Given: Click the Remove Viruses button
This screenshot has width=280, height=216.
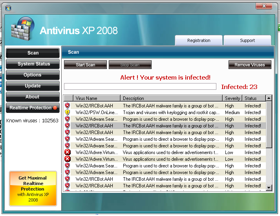Looking at the screenshot, I should (x=250, y=65).
